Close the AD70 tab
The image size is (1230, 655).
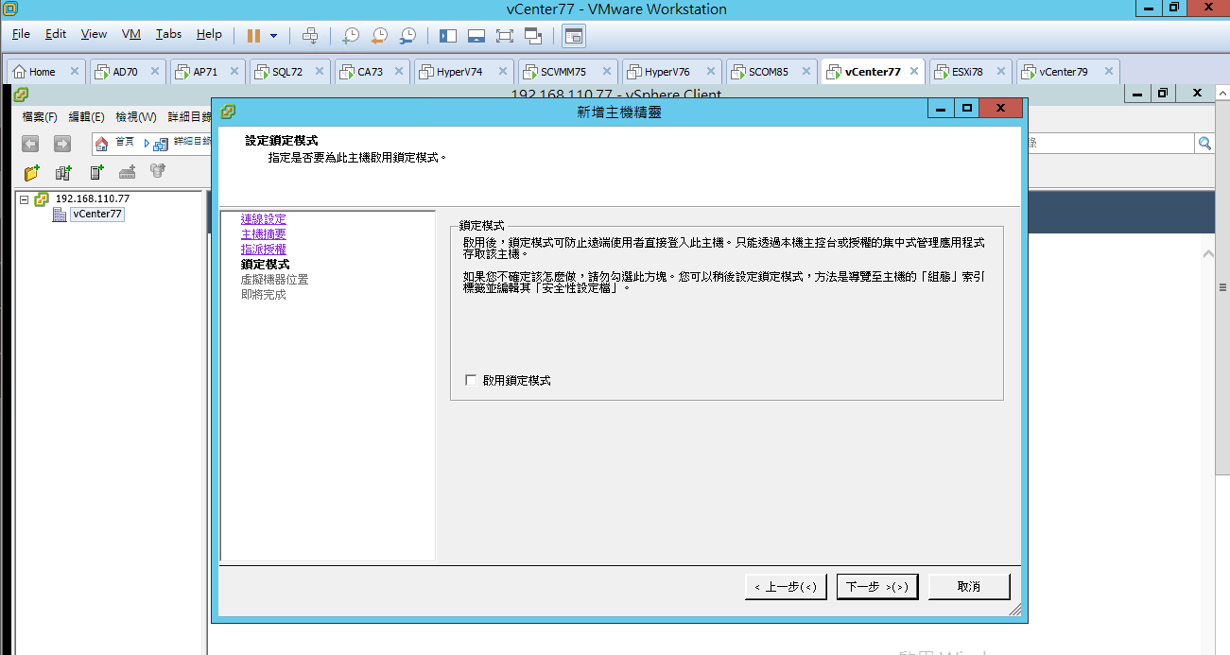tap(155, 71)
